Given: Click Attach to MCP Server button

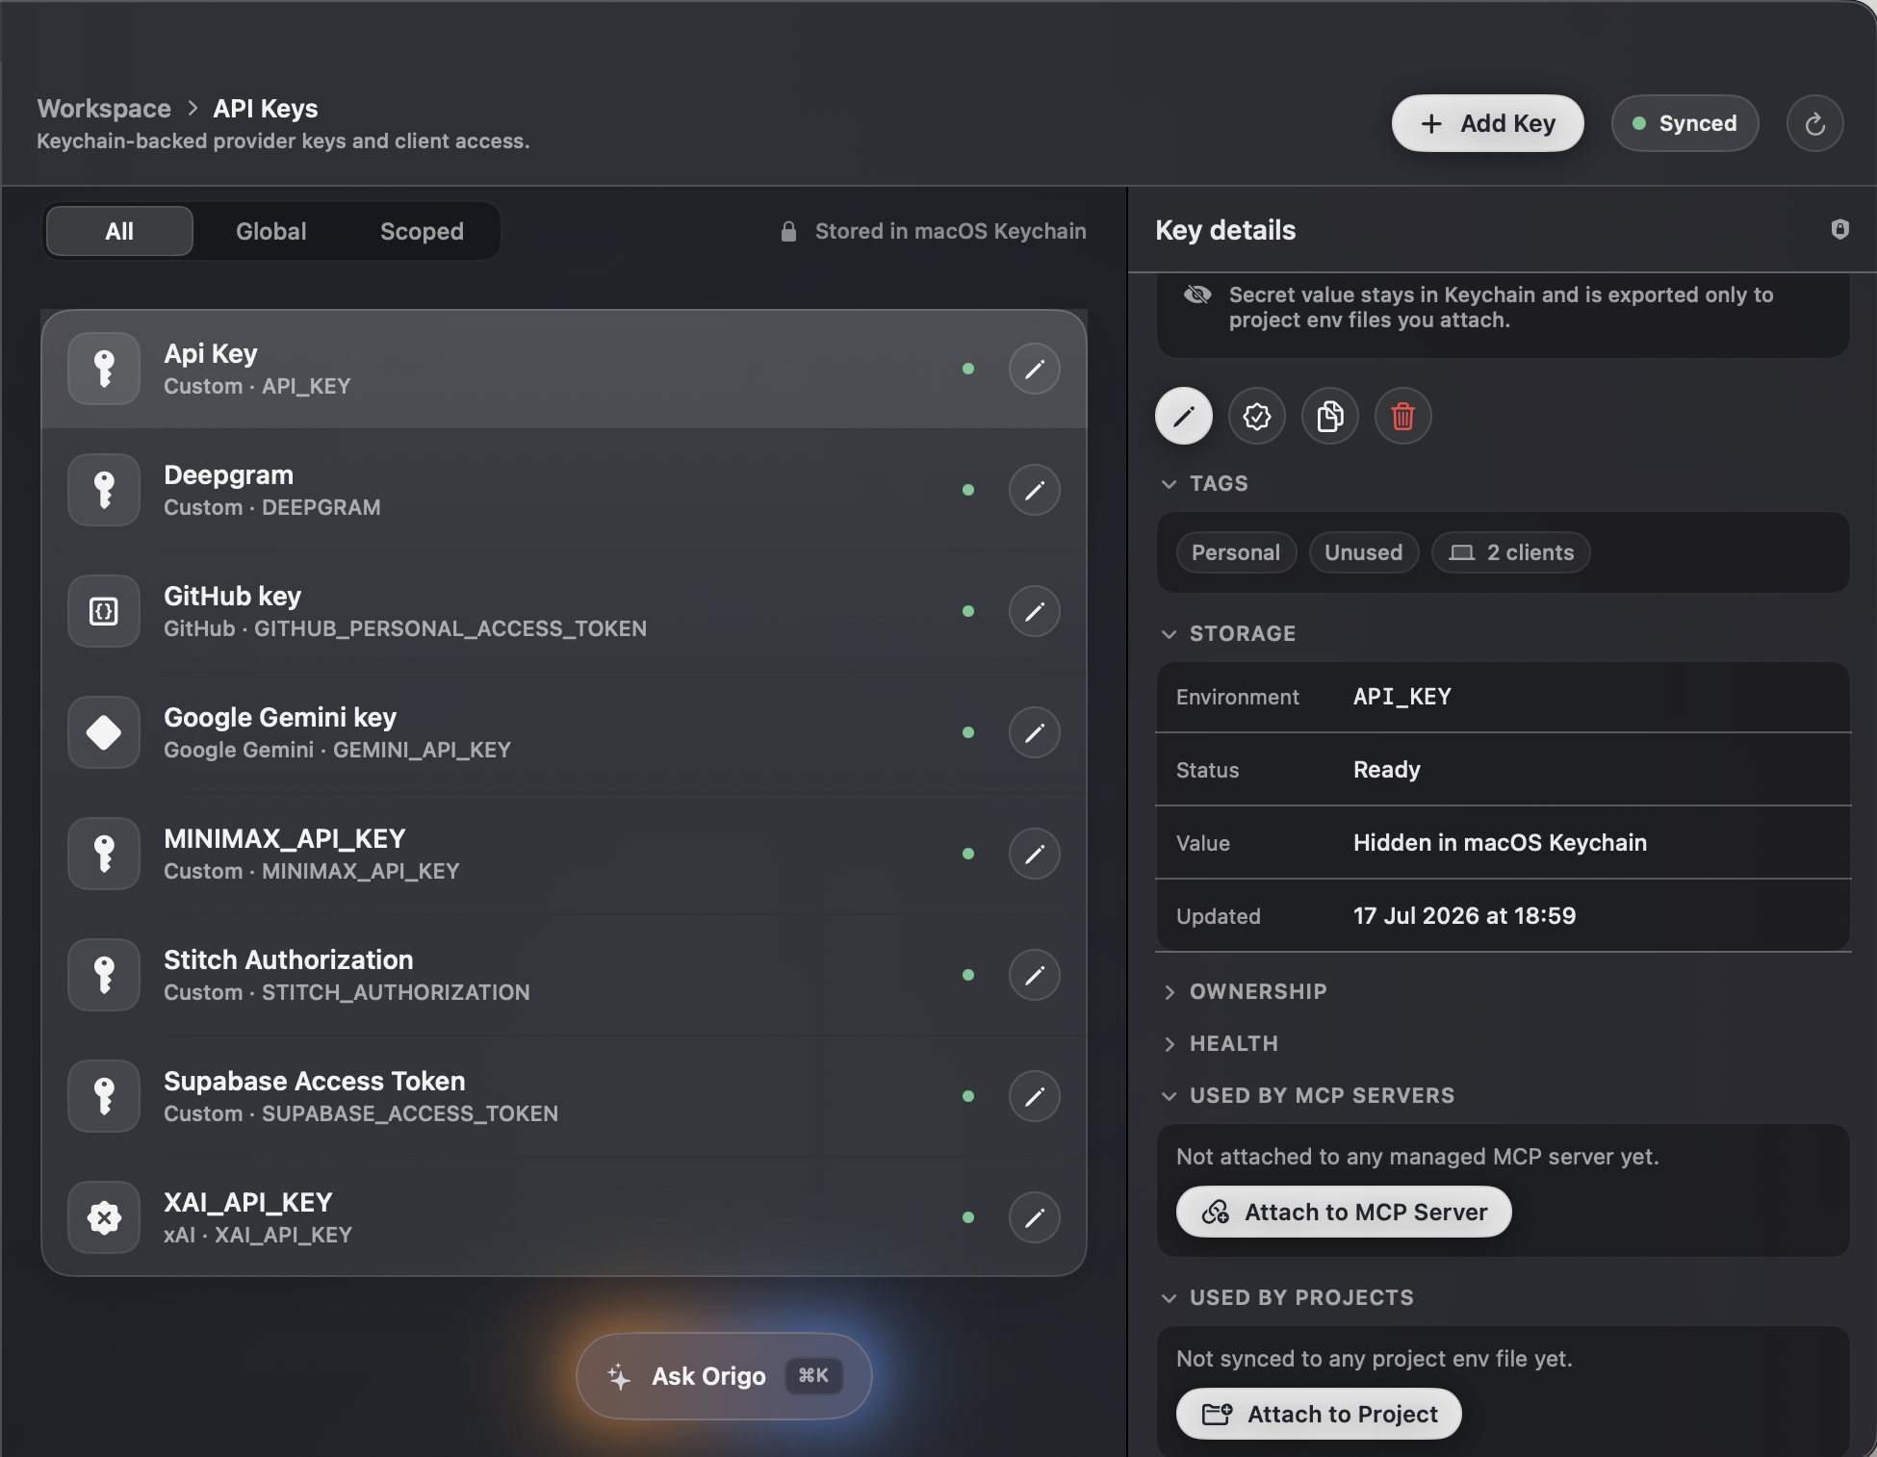Looking at the screenshot, I should 1344,1212.
